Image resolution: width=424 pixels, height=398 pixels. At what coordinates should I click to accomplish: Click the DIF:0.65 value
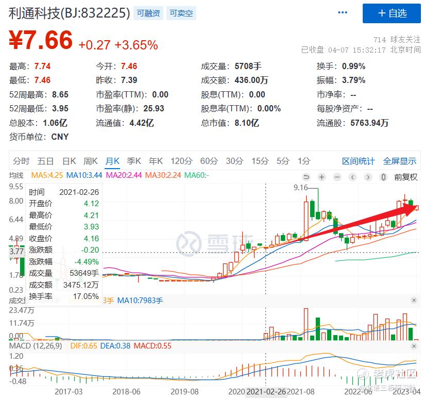click(83, 346)
